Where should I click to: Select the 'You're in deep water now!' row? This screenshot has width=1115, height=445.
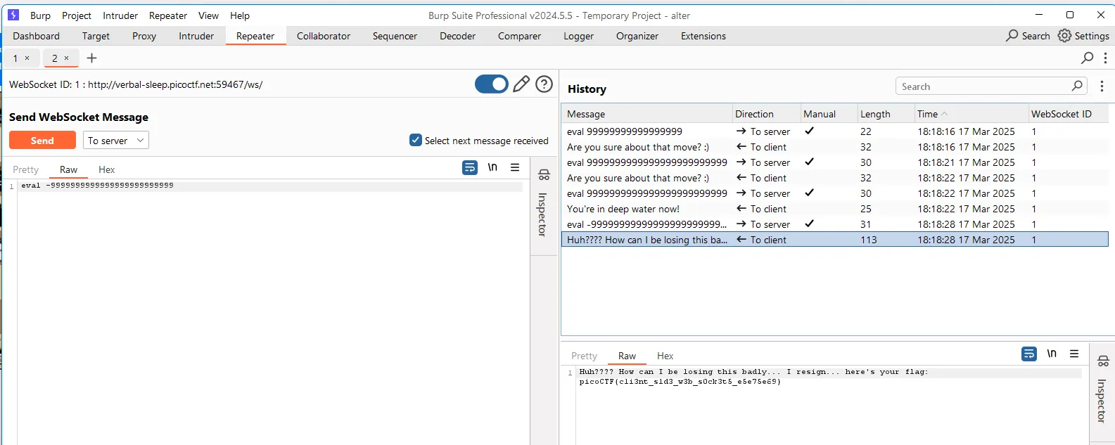pyautogui.click(x=835, y=209)
